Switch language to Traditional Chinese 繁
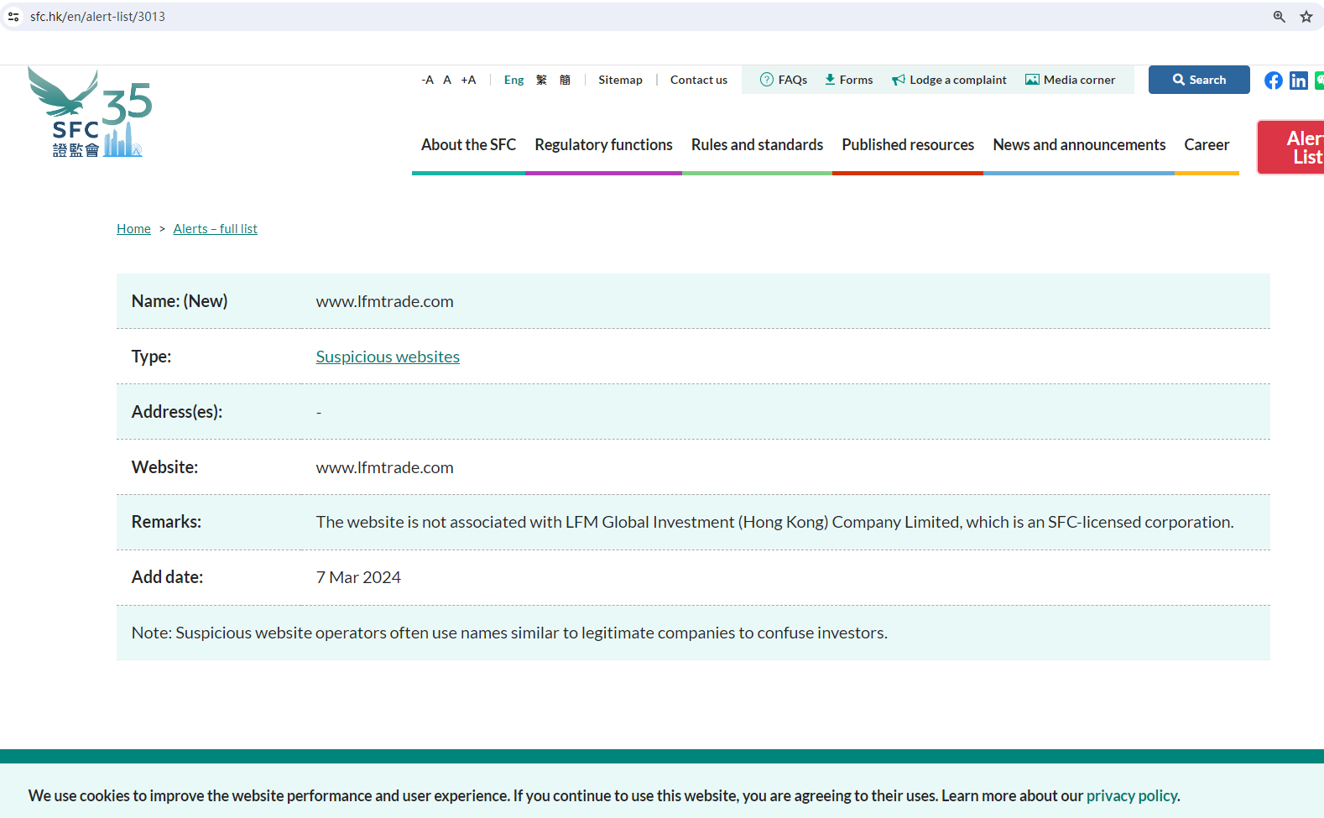 pos(541,80)
